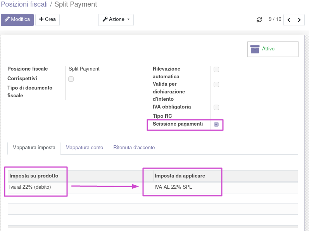
Task: Open the Iva al 22% (debito) row
Action: [x=30, y=188]
